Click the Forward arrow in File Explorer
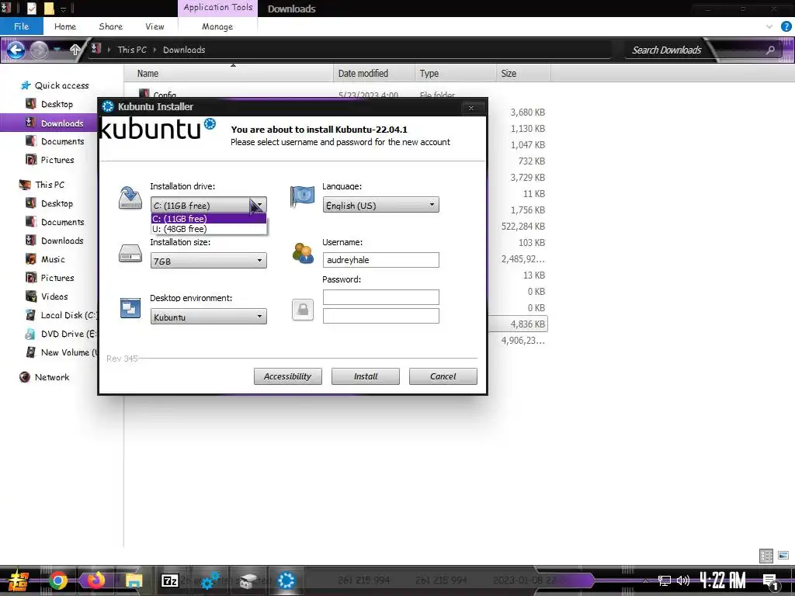 tap(39, 50)
